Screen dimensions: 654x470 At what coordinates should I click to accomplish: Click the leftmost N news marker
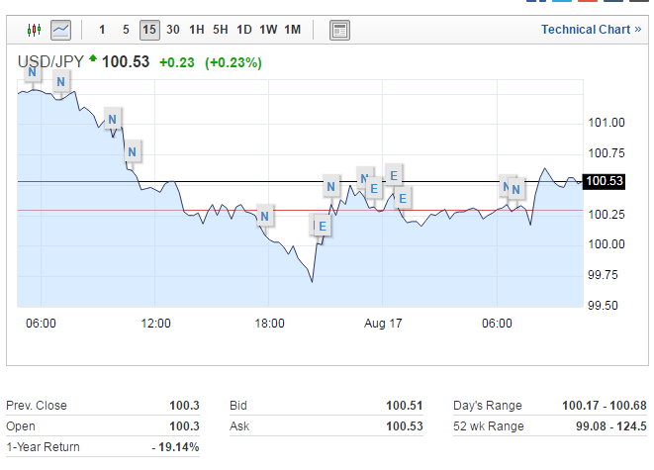tap(33, 71)
